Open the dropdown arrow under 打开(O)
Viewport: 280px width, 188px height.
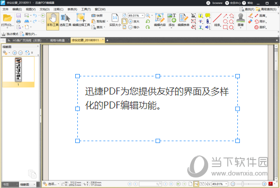point(8,28)
